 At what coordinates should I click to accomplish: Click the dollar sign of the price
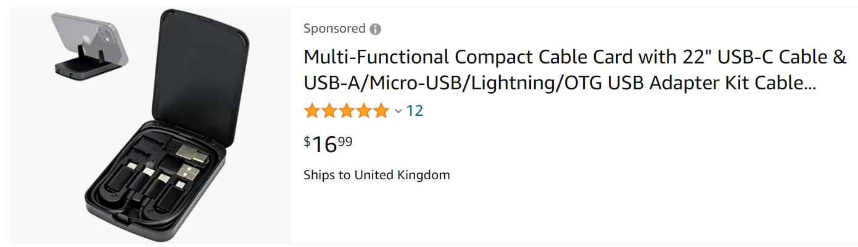point(307,141)
